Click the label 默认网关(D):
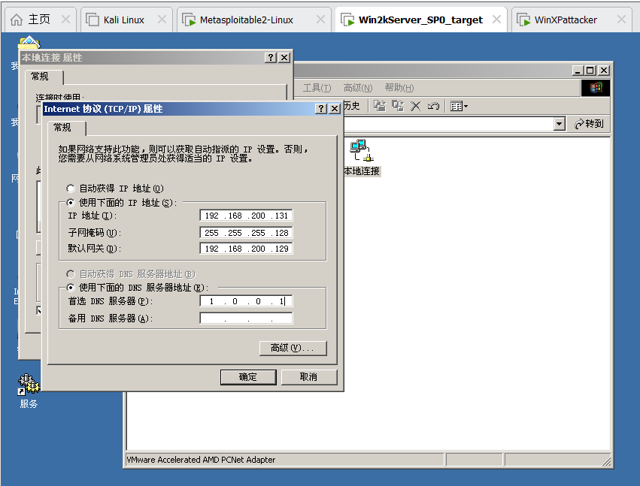 (94, 249)
